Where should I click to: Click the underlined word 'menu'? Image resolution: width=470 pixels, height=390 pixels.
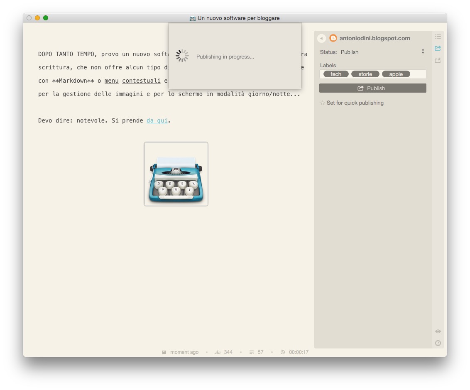[x=112, y=81]
